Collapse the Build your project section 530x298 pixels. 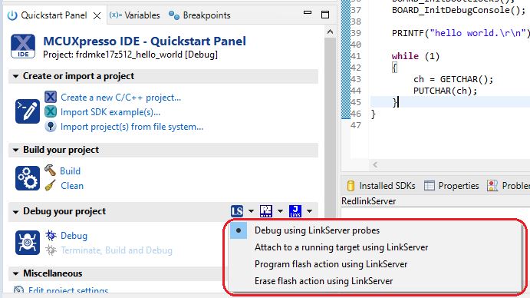pos(15,150)
